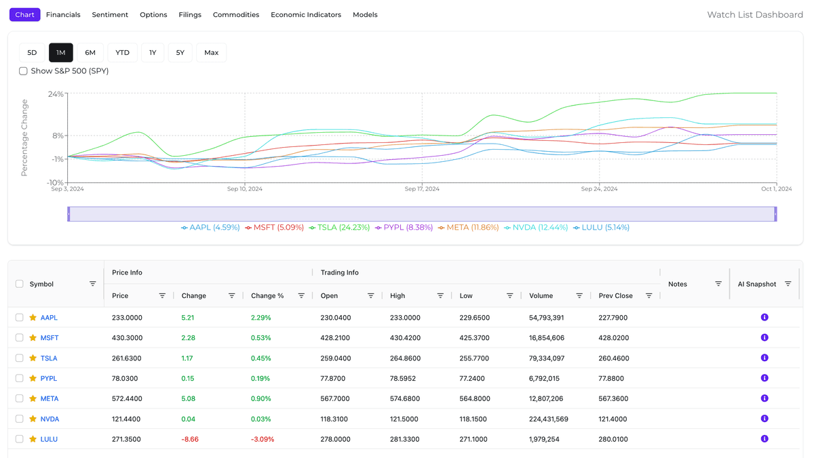Go to the Options tab

(x=153, y=14)
